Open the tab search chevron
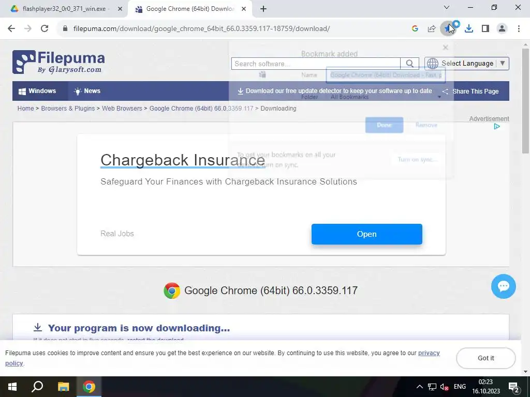 (x=447, y=7)
